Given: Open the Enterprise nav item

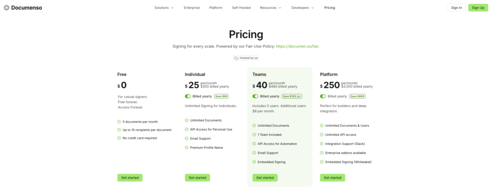Looking at the screenshot, I should tap(192, 8).
